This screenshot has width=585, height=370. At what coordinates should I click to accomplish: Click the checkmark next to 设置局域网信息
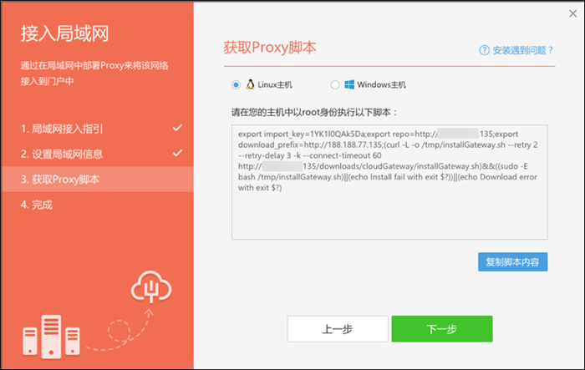coord(177,153)
